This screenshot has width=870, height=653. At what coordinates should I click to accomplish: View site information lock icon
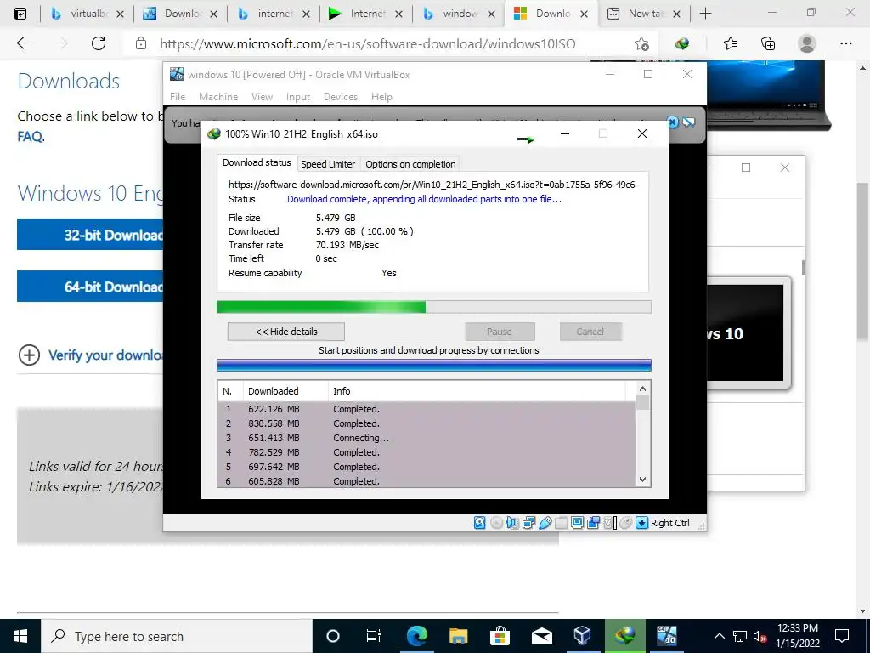coord(141,44)
